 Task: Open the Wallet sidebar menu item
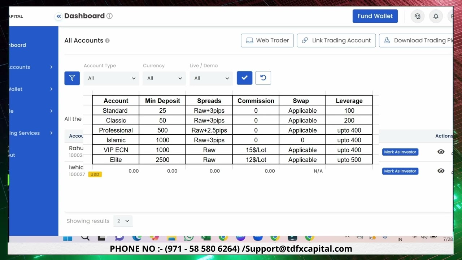pos(33,89)
